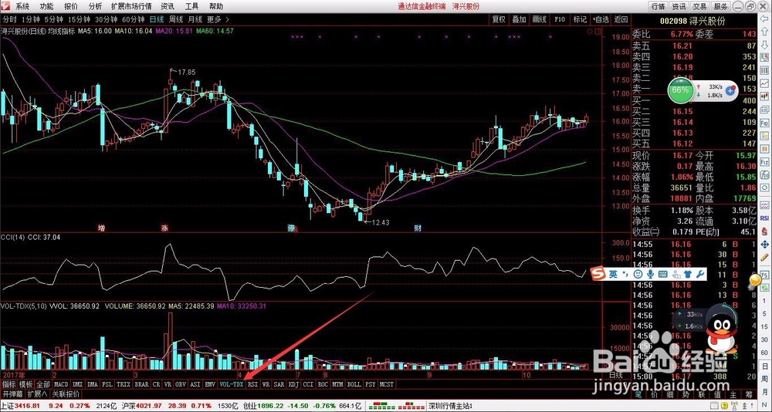772x412 pixels.
Task: Click the F10 button in the toolbar
Action: coord(559,20)
